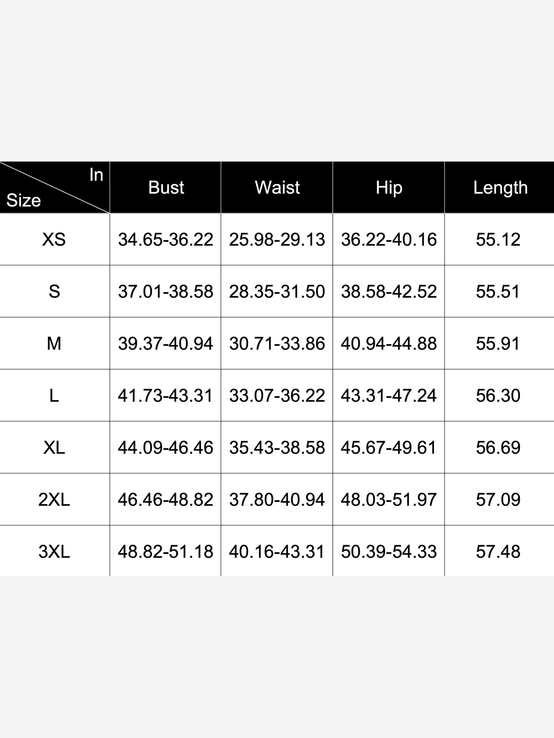The height and width of the screenshot is (738, 554).
Task: Select L length value 56.30
Action: coord(498,396)
